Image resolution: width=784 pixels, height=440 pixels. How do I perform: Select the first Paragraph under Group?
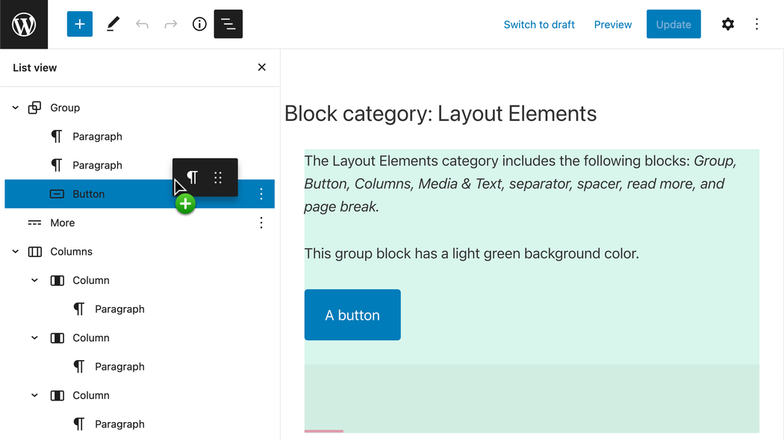click(97, 137)
